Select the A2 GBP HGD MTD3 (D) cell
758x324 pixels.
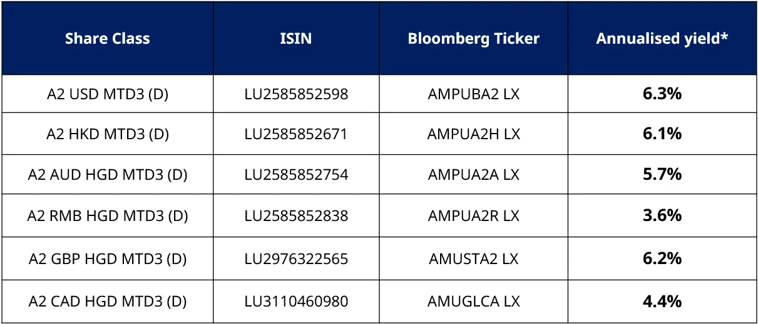point(108,258)
